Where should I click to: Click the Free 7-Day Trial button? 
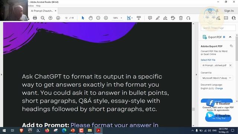(x=218, y=118)
